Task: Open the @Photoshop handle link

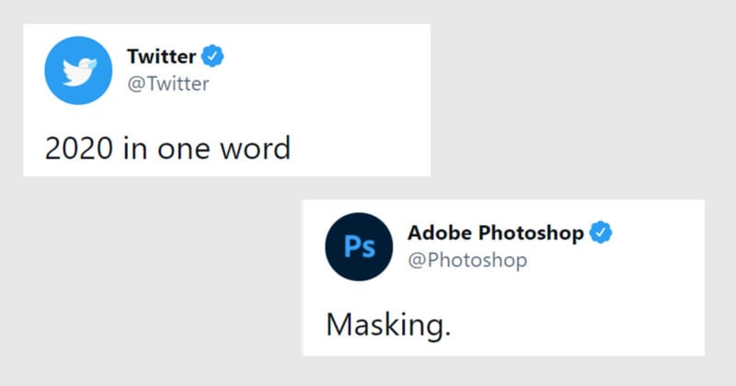Action: tap(467, 260)
